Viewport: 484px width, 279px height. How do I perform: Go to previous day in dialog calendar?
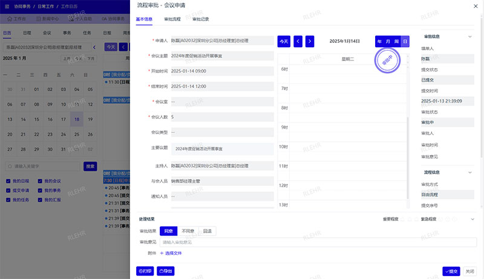click(298, 41)
